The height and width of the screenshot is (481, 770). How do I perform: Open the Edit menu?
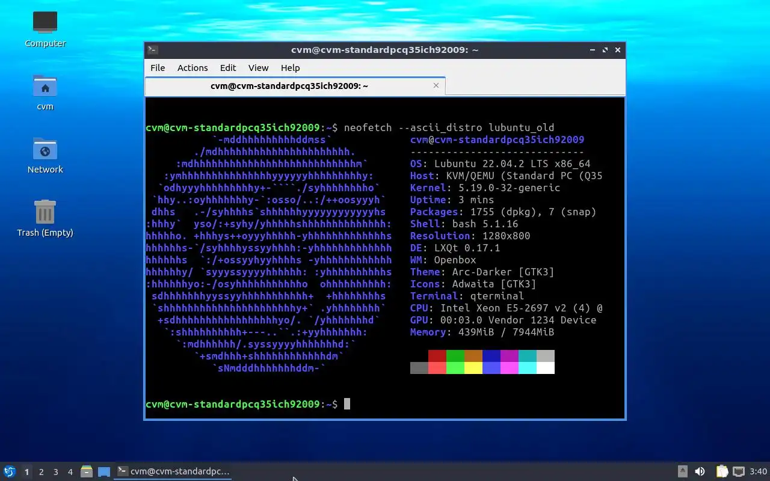click(x=228, y=68)
